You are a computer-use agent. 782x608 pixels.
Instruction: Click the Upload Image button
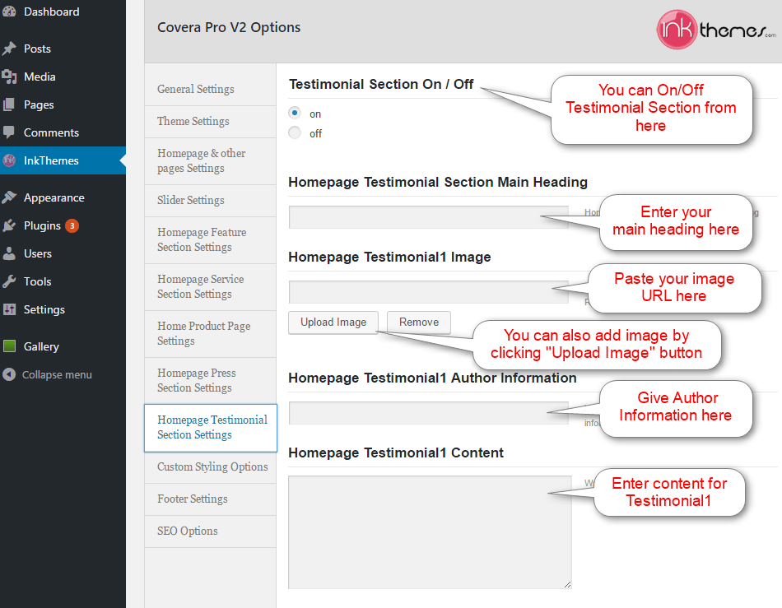tap(333, 323)
